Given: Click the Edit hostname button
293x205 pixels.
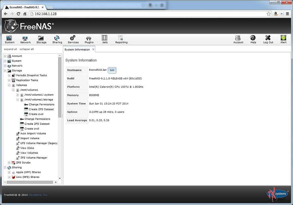Looking at the screenshot, I should tap(112, 70).
